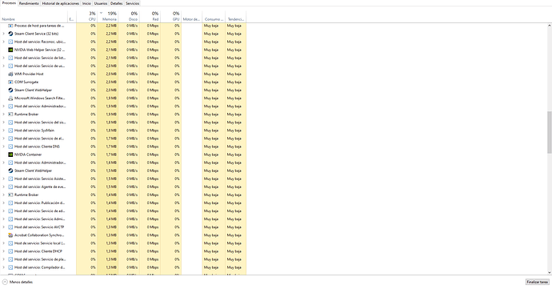Expand Host del servicio: Servicio Asiste... row
552x289 pixels.
pos(3,179)
